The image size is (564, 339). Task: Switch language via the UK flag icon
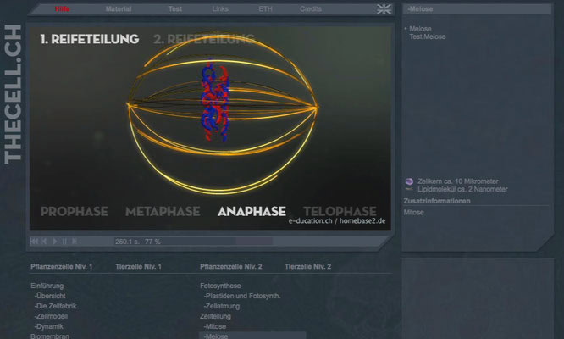[384, 9]
